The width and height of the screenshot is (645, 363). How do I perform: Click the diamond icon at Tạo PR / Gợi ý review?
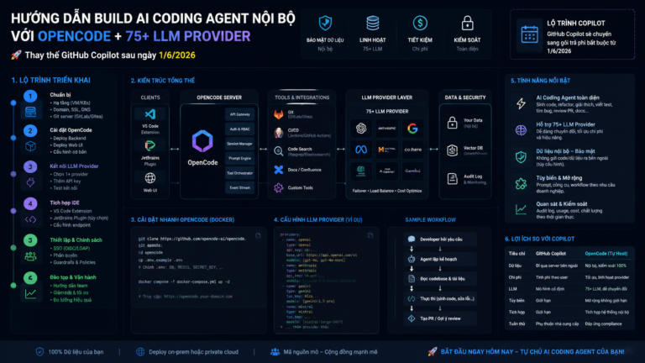(x=412, y=318)
